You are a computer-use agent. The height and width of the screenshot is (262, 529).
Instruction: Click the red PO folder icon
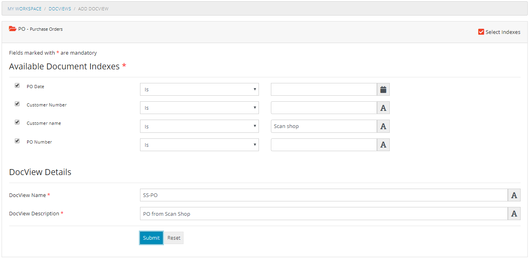(x=13, y=29)
